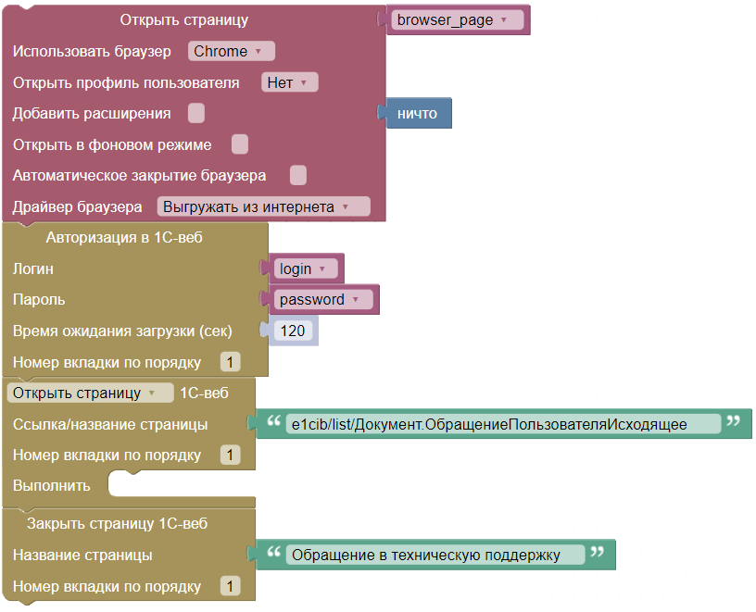Screen dimensions: 756x612
Task: Click the 'Выполнить' label
Action: click(x=52, y=486)
